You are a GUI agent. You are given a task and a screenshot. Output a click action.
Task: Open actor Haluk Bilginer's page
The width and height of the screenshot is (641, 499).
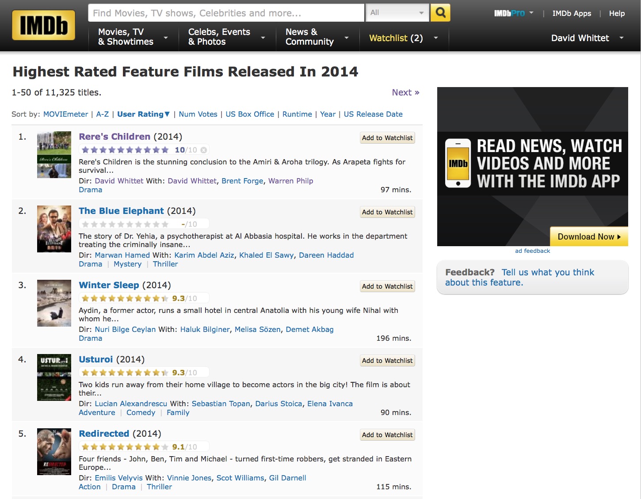[205, 329]
